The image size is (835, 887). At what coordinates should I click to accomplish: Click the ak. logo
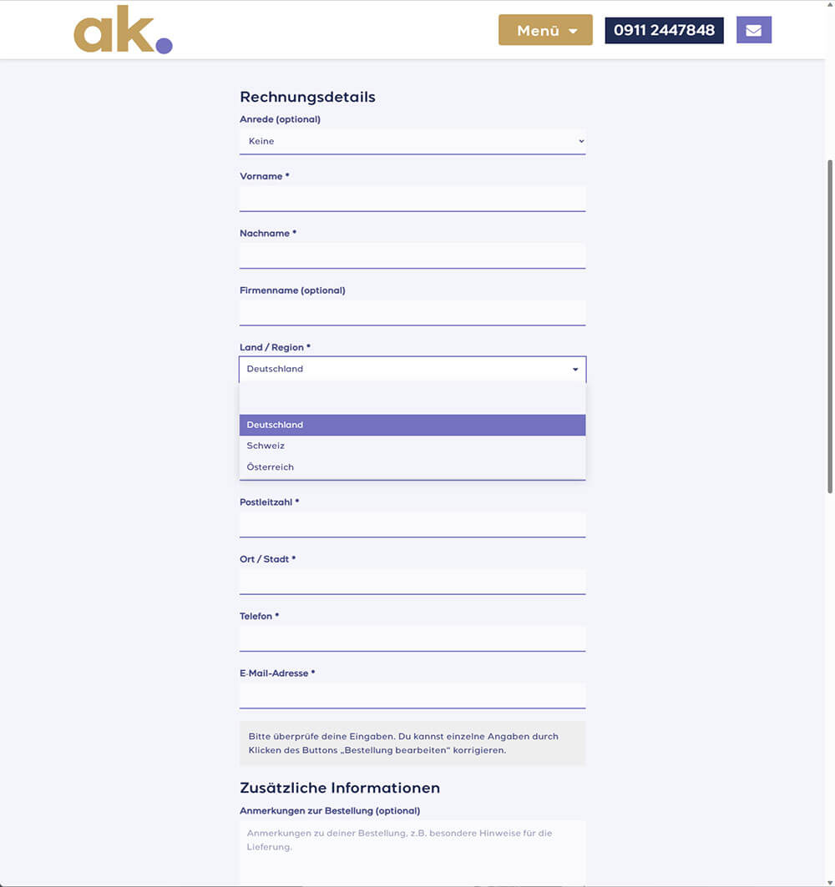[x=123, y=33]
